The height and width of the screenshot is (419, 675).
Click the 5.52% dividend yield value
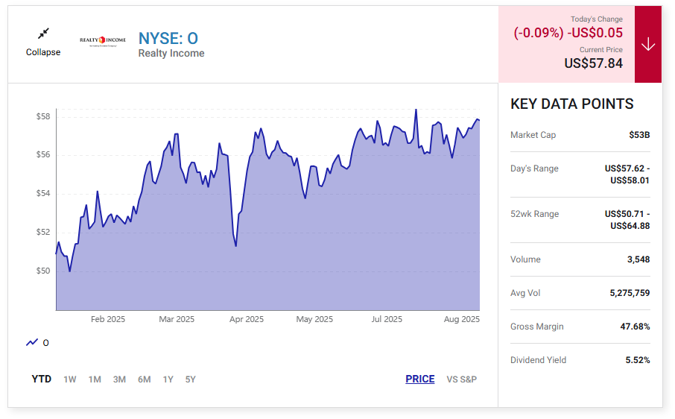pos(638,360)
